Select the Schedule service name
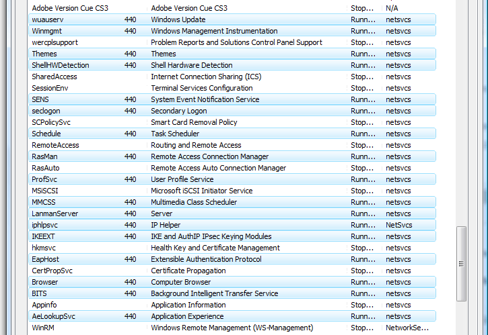 click(46, 134)
